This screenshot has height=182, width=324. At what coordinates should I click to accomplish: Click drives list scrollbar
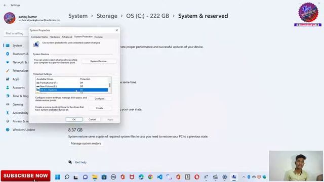click(x=110, y=85)
